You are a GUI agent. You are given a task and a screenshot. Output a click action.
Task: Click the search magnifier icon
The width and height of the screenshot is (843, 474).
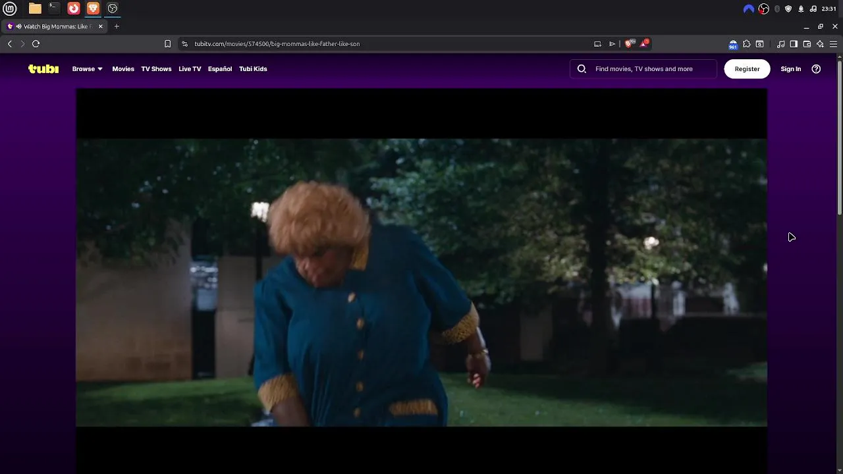582,68
